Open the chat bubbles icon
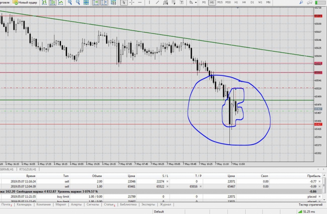This screenshot has height=214, width=327. [309, 2]
